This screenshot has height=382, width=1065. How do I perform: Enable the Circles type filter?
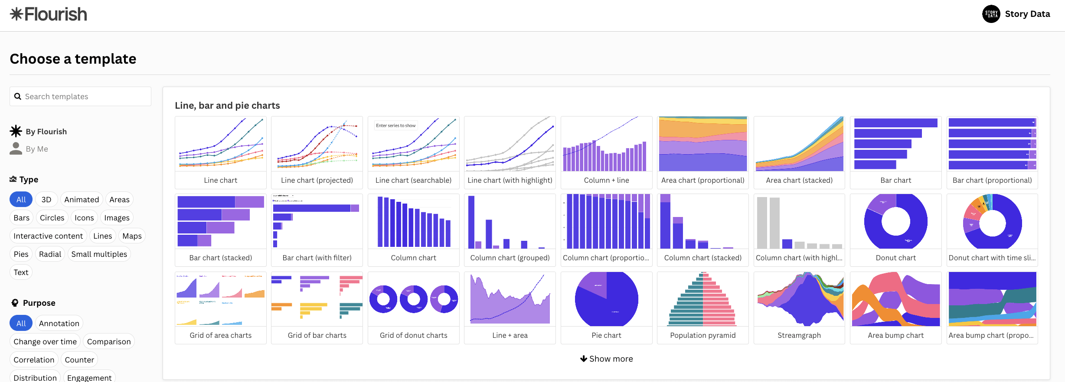pyautogui.click(x=52, y=218)
